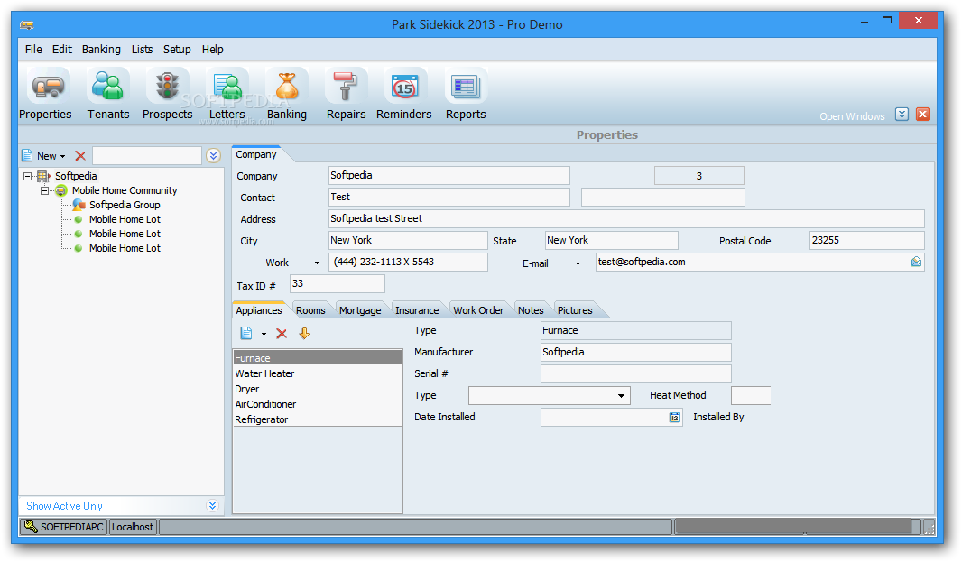Open the Setup menu
This screenshot has height=562, width=962.
click(177, 49)
